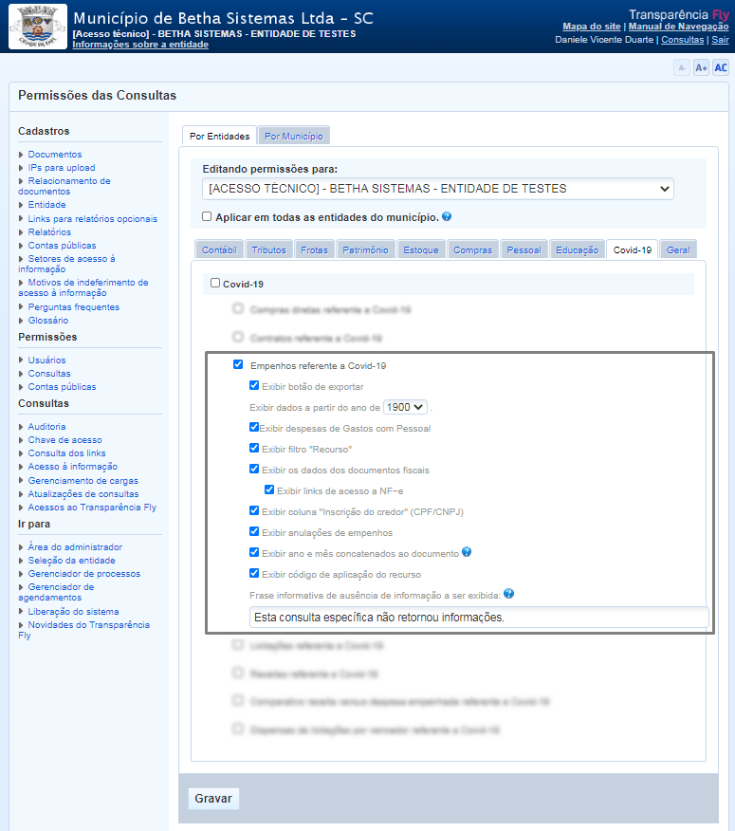The width and height of the screenshot is (735, 831).
Task: Click the informative phrase text field
Action: pyautogui.click(x=478, y=617)
